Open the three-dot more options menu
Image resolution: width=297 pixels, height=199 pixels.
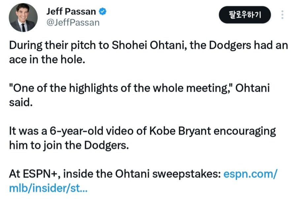pos(282,15)
